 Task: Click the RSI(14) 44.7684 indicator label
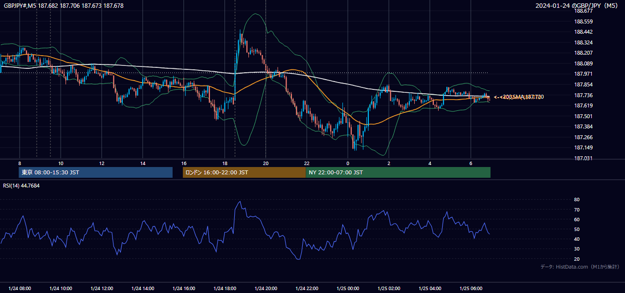pos(22,186)
